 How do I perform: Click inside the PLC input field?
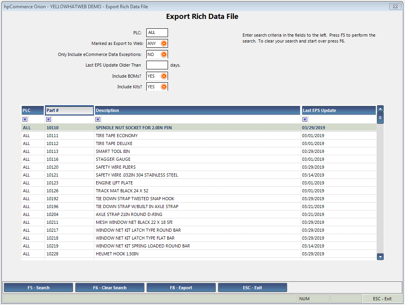(x=157, y=33)
